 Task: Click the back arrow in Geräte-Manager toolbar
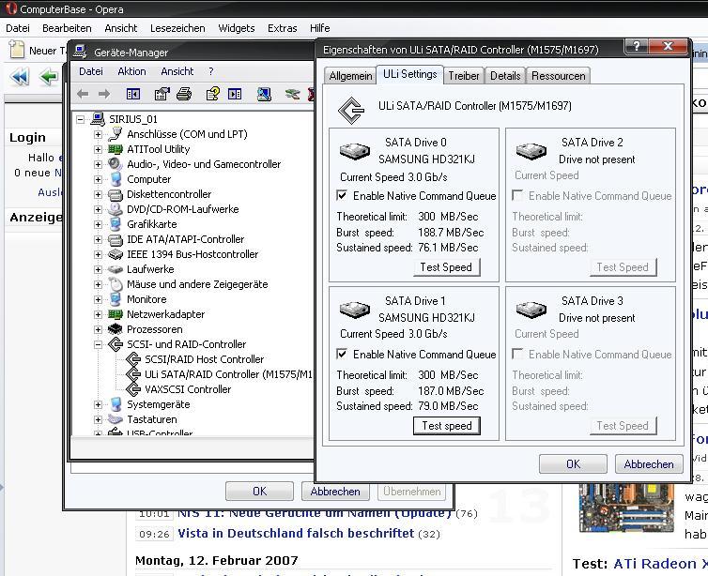(83, 94)
